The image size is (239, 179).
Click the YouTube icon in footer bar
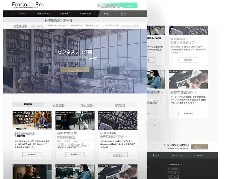[172, 155]
